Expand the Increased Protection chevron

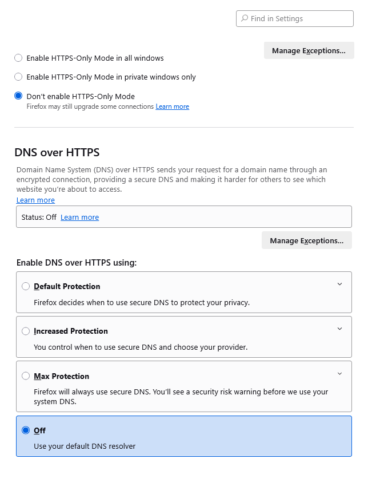tap(339, 329)
